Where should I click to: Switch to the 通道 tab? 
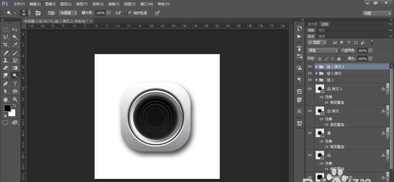point(322,36)
